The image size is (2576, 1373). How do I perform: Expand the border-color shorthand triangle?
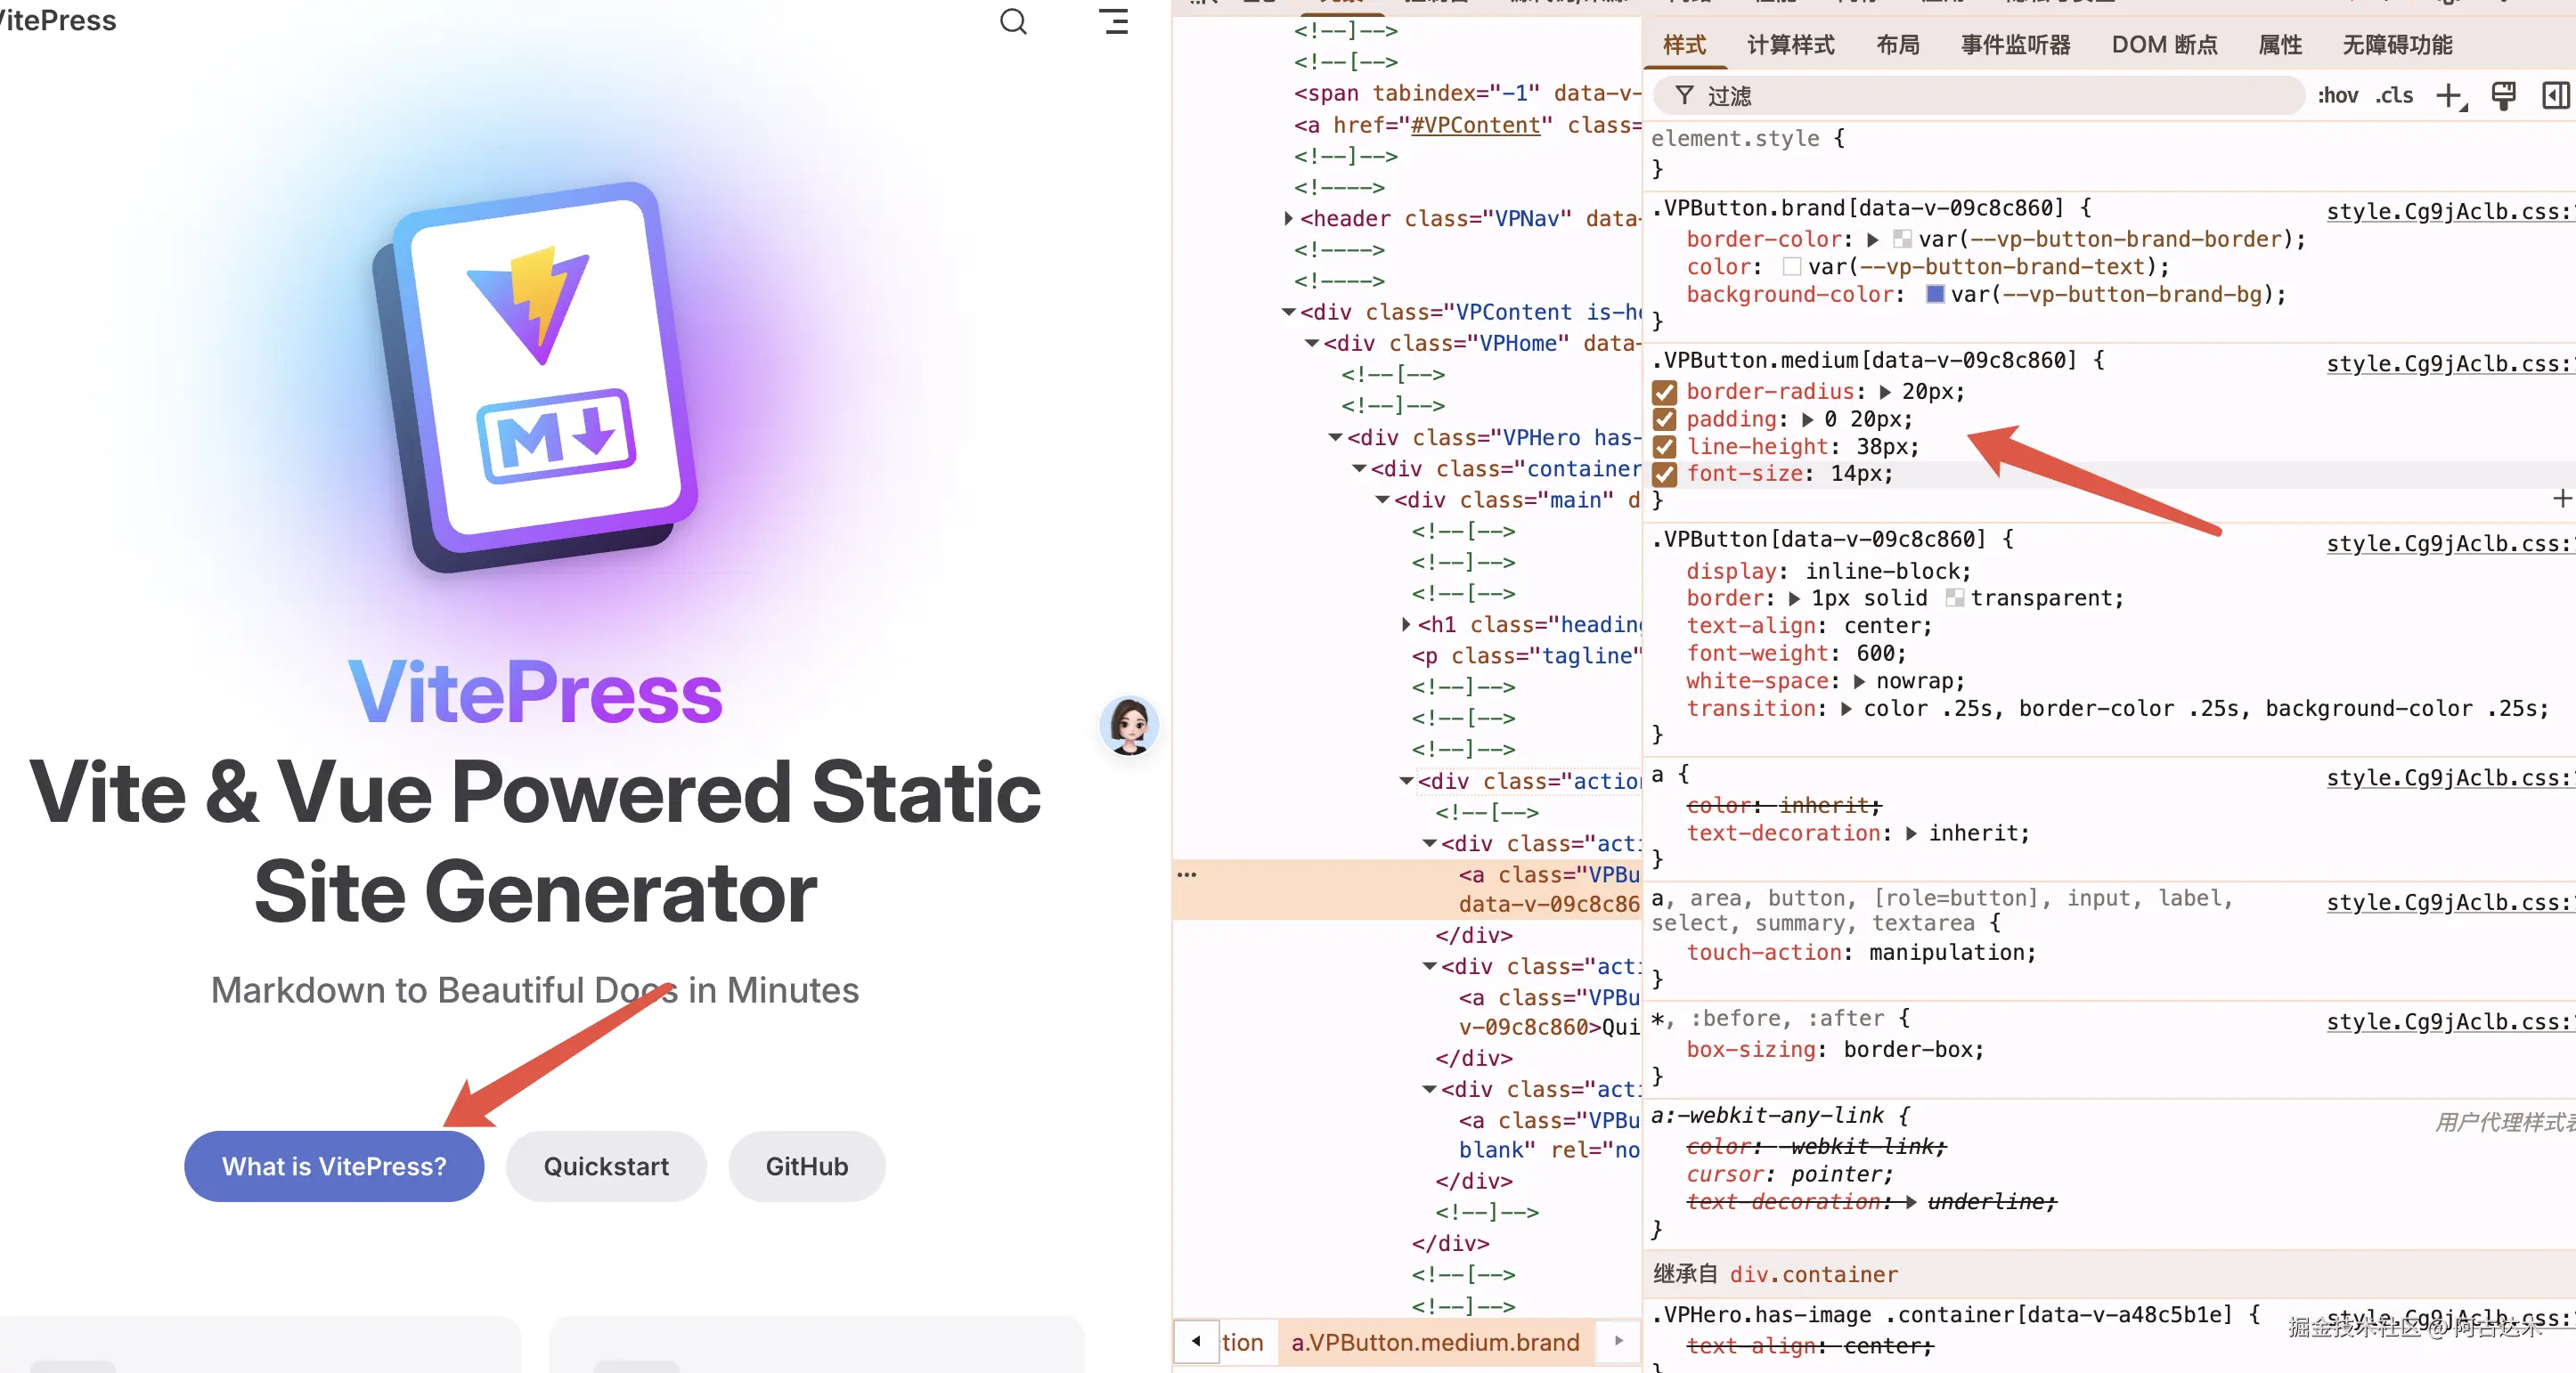[x=1873, y=239]
